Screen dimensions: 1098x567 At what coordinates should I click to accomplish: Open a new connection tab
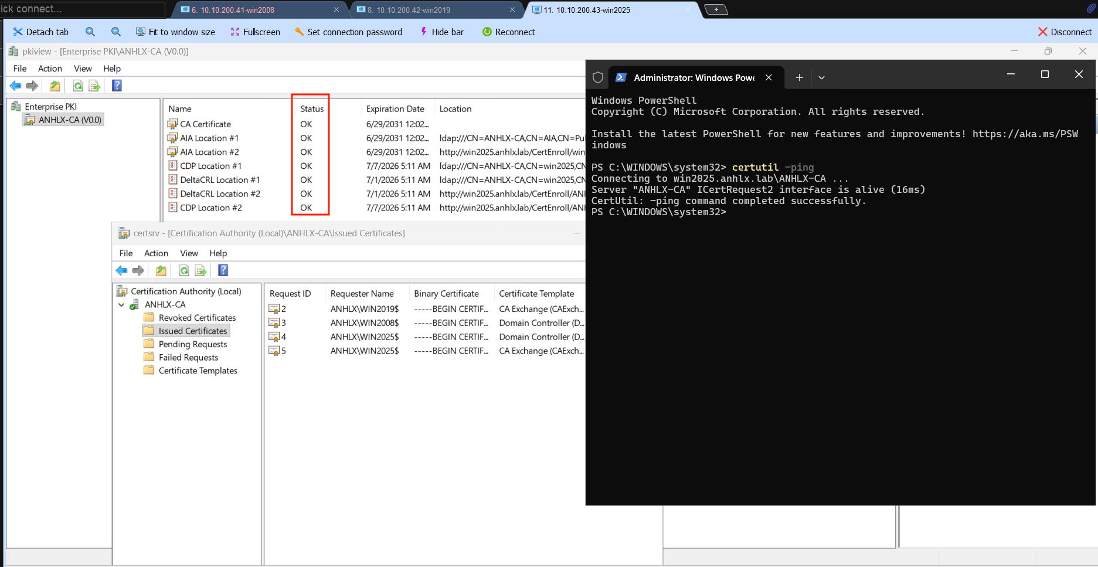click(716, 9)
